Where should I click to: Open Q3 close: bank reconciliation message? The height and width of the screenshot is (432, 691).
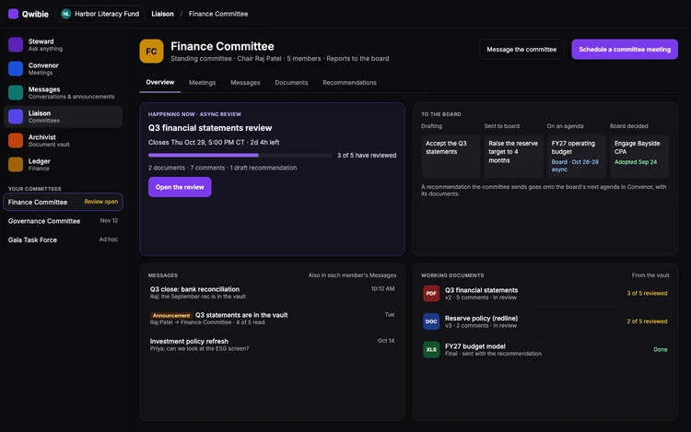272,293
